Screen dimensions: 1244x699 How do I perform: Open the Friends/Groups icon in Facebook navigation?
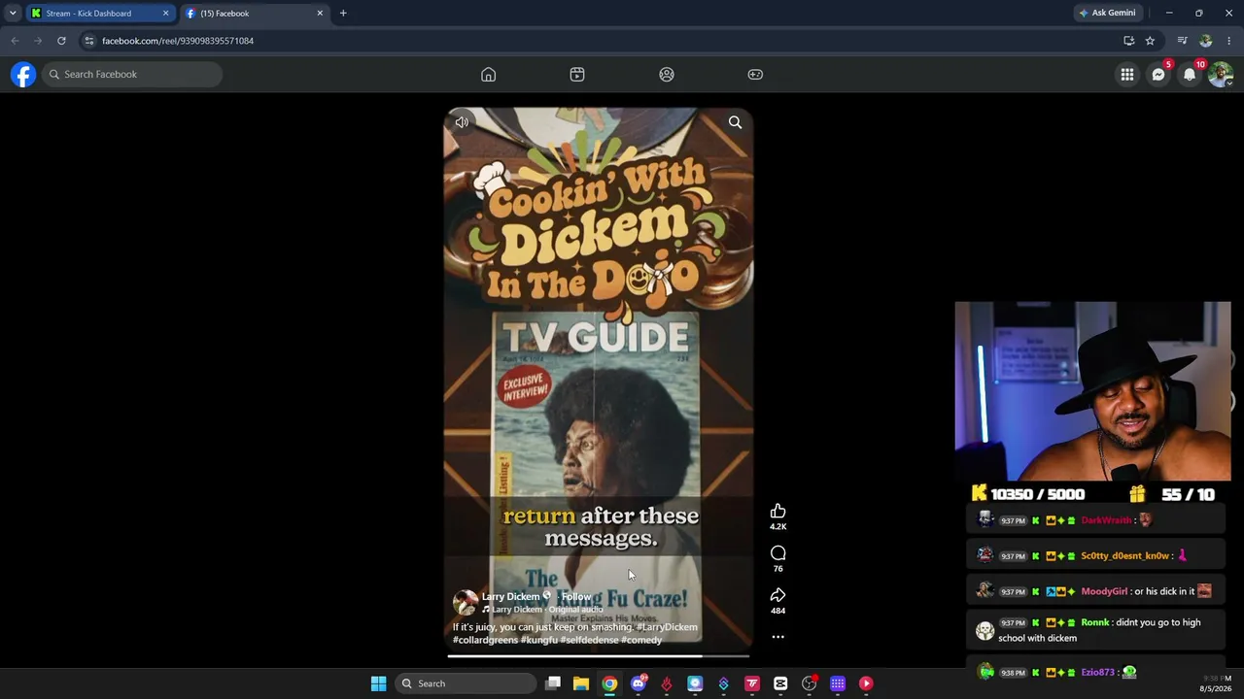pos(667,74)
